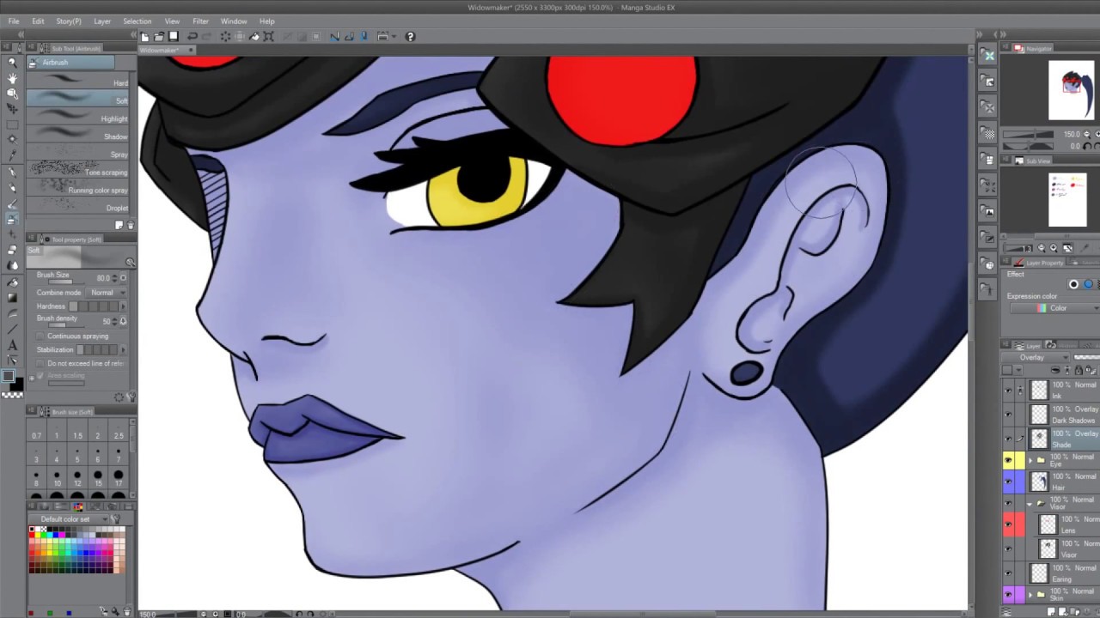Click the Navigator zoom slider
1100x618 pixels.
click(x=1029, y=135)
